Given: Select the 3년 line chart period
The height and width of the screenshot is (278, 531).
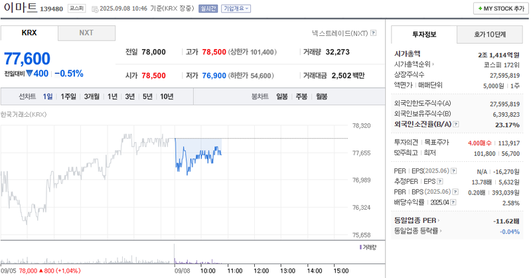Looking at the screenshot, I should (x=130, y=97).
